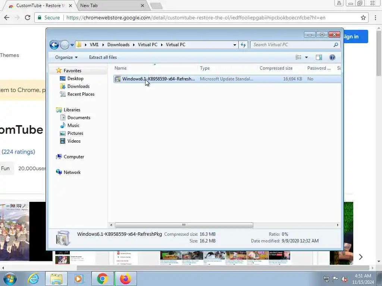Viewport: 382px width, 286px height.
Task: Click Extract all files
Action: [x=103, y=57]
